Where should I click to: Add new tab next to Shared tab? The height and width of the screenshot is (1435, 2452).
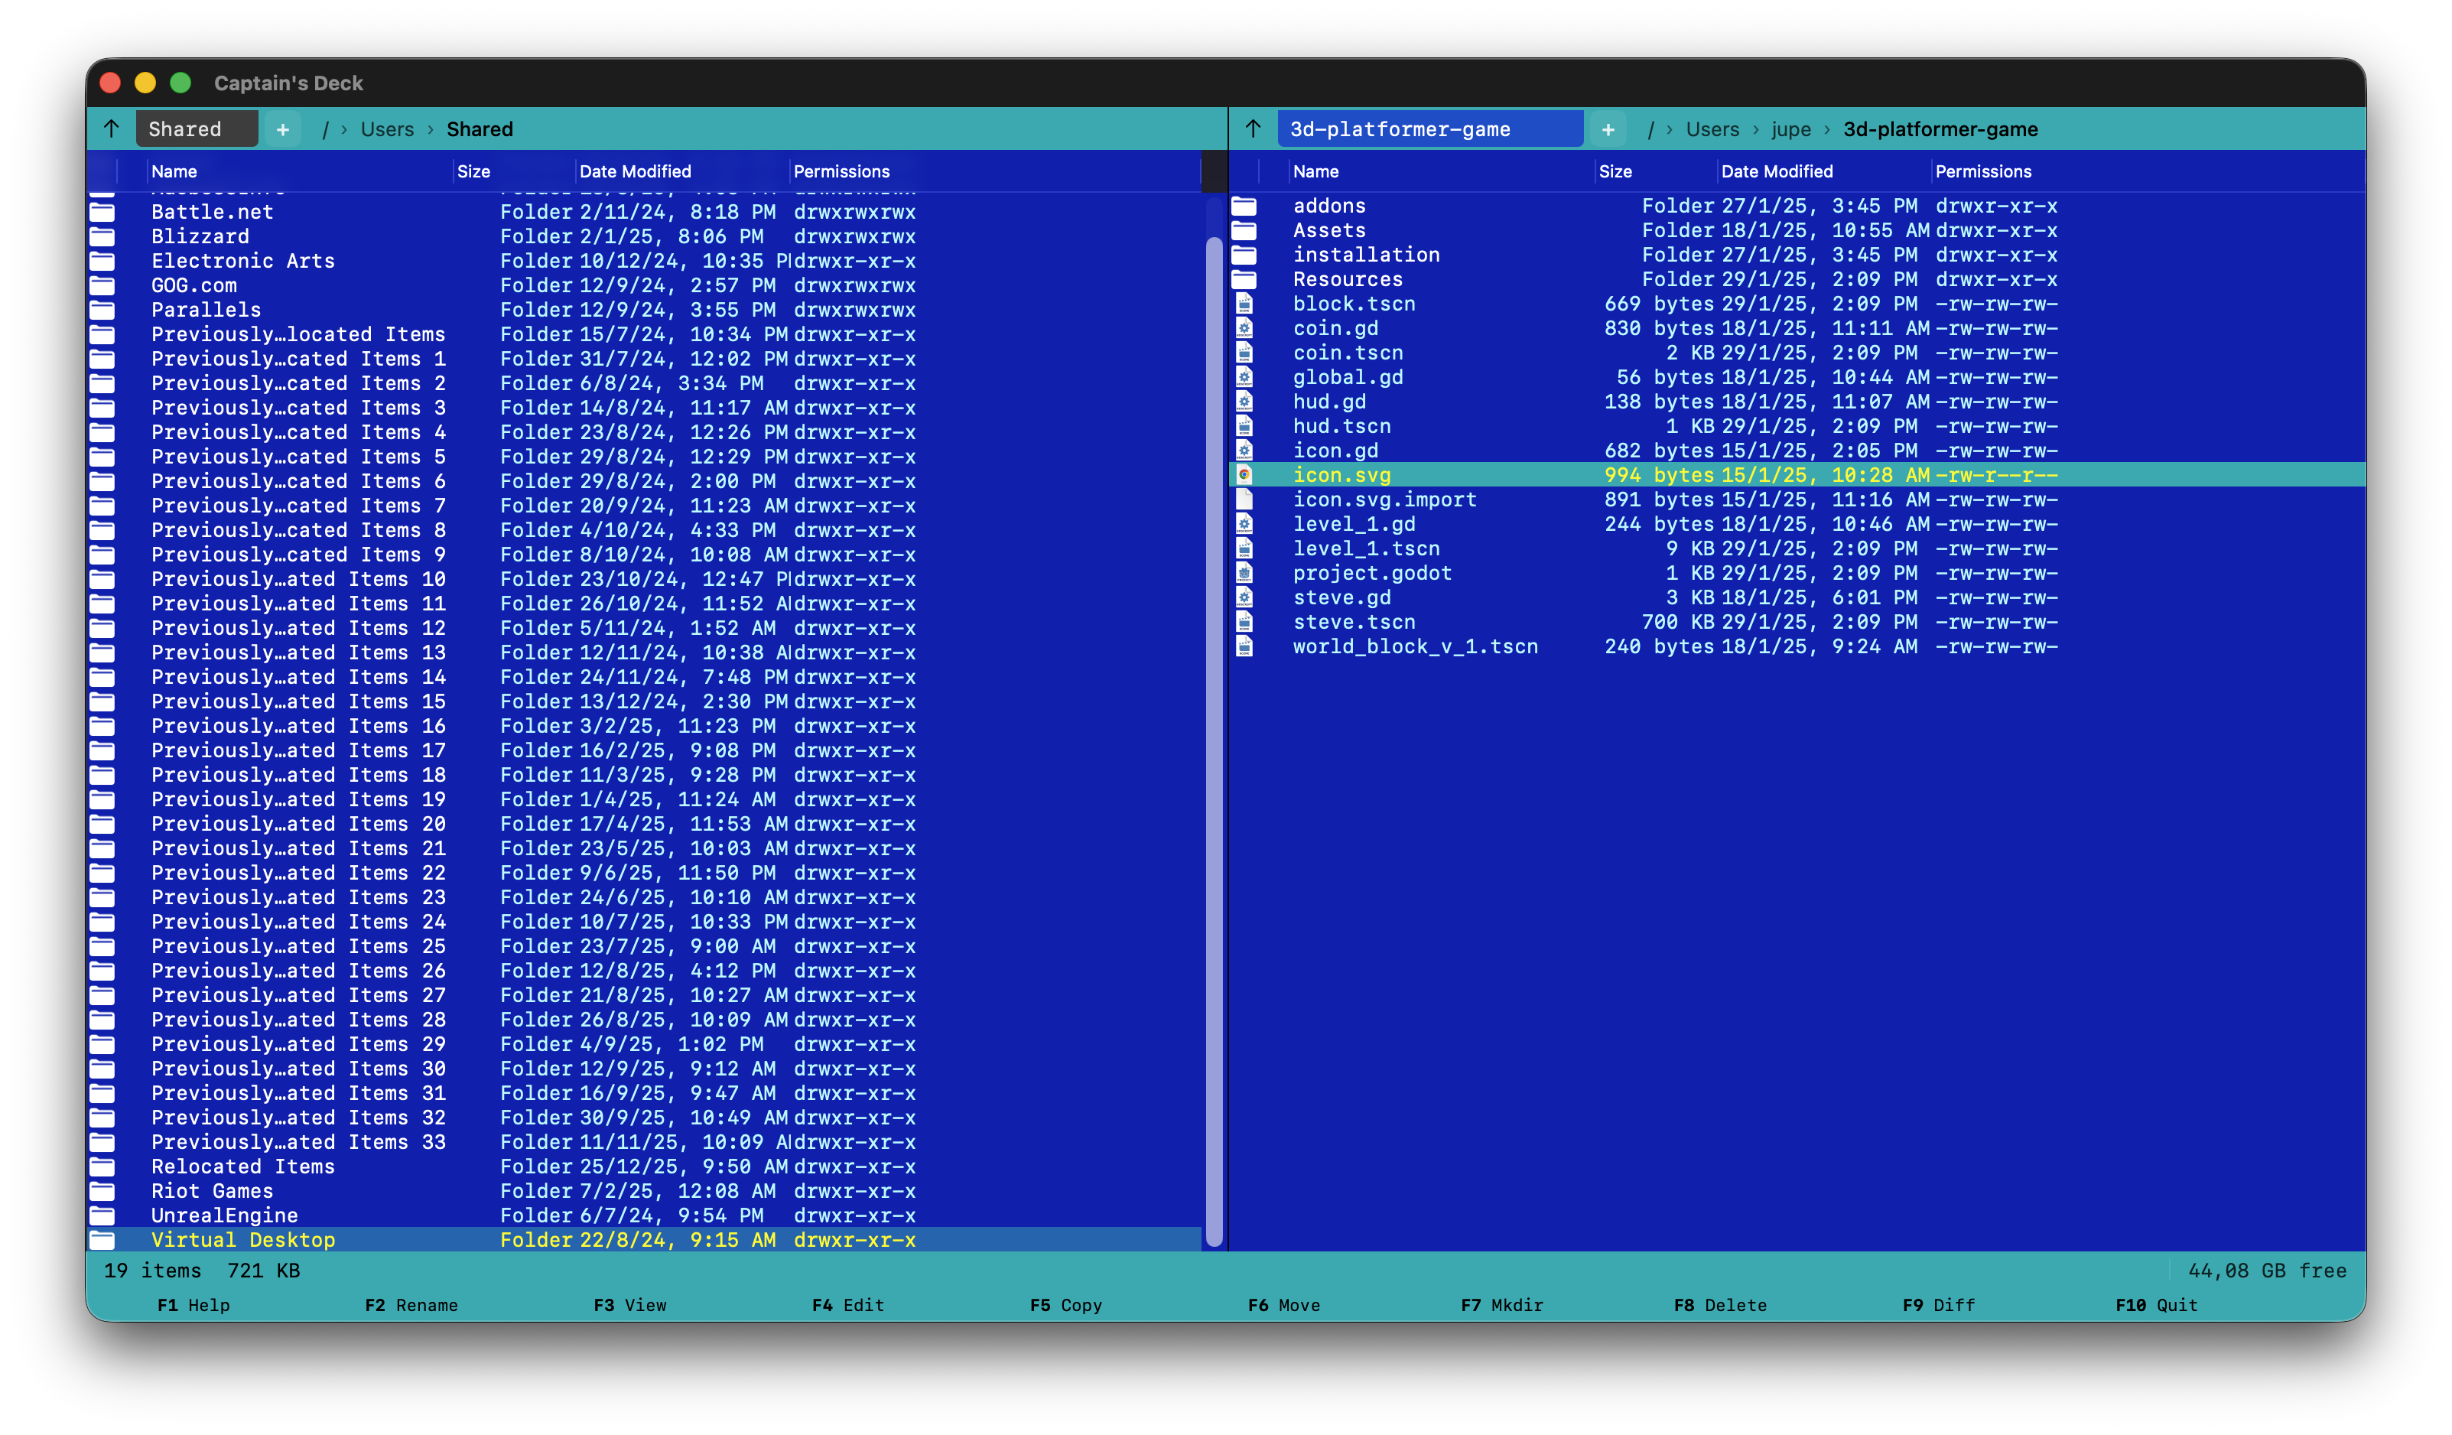click(x=283, y=129)
